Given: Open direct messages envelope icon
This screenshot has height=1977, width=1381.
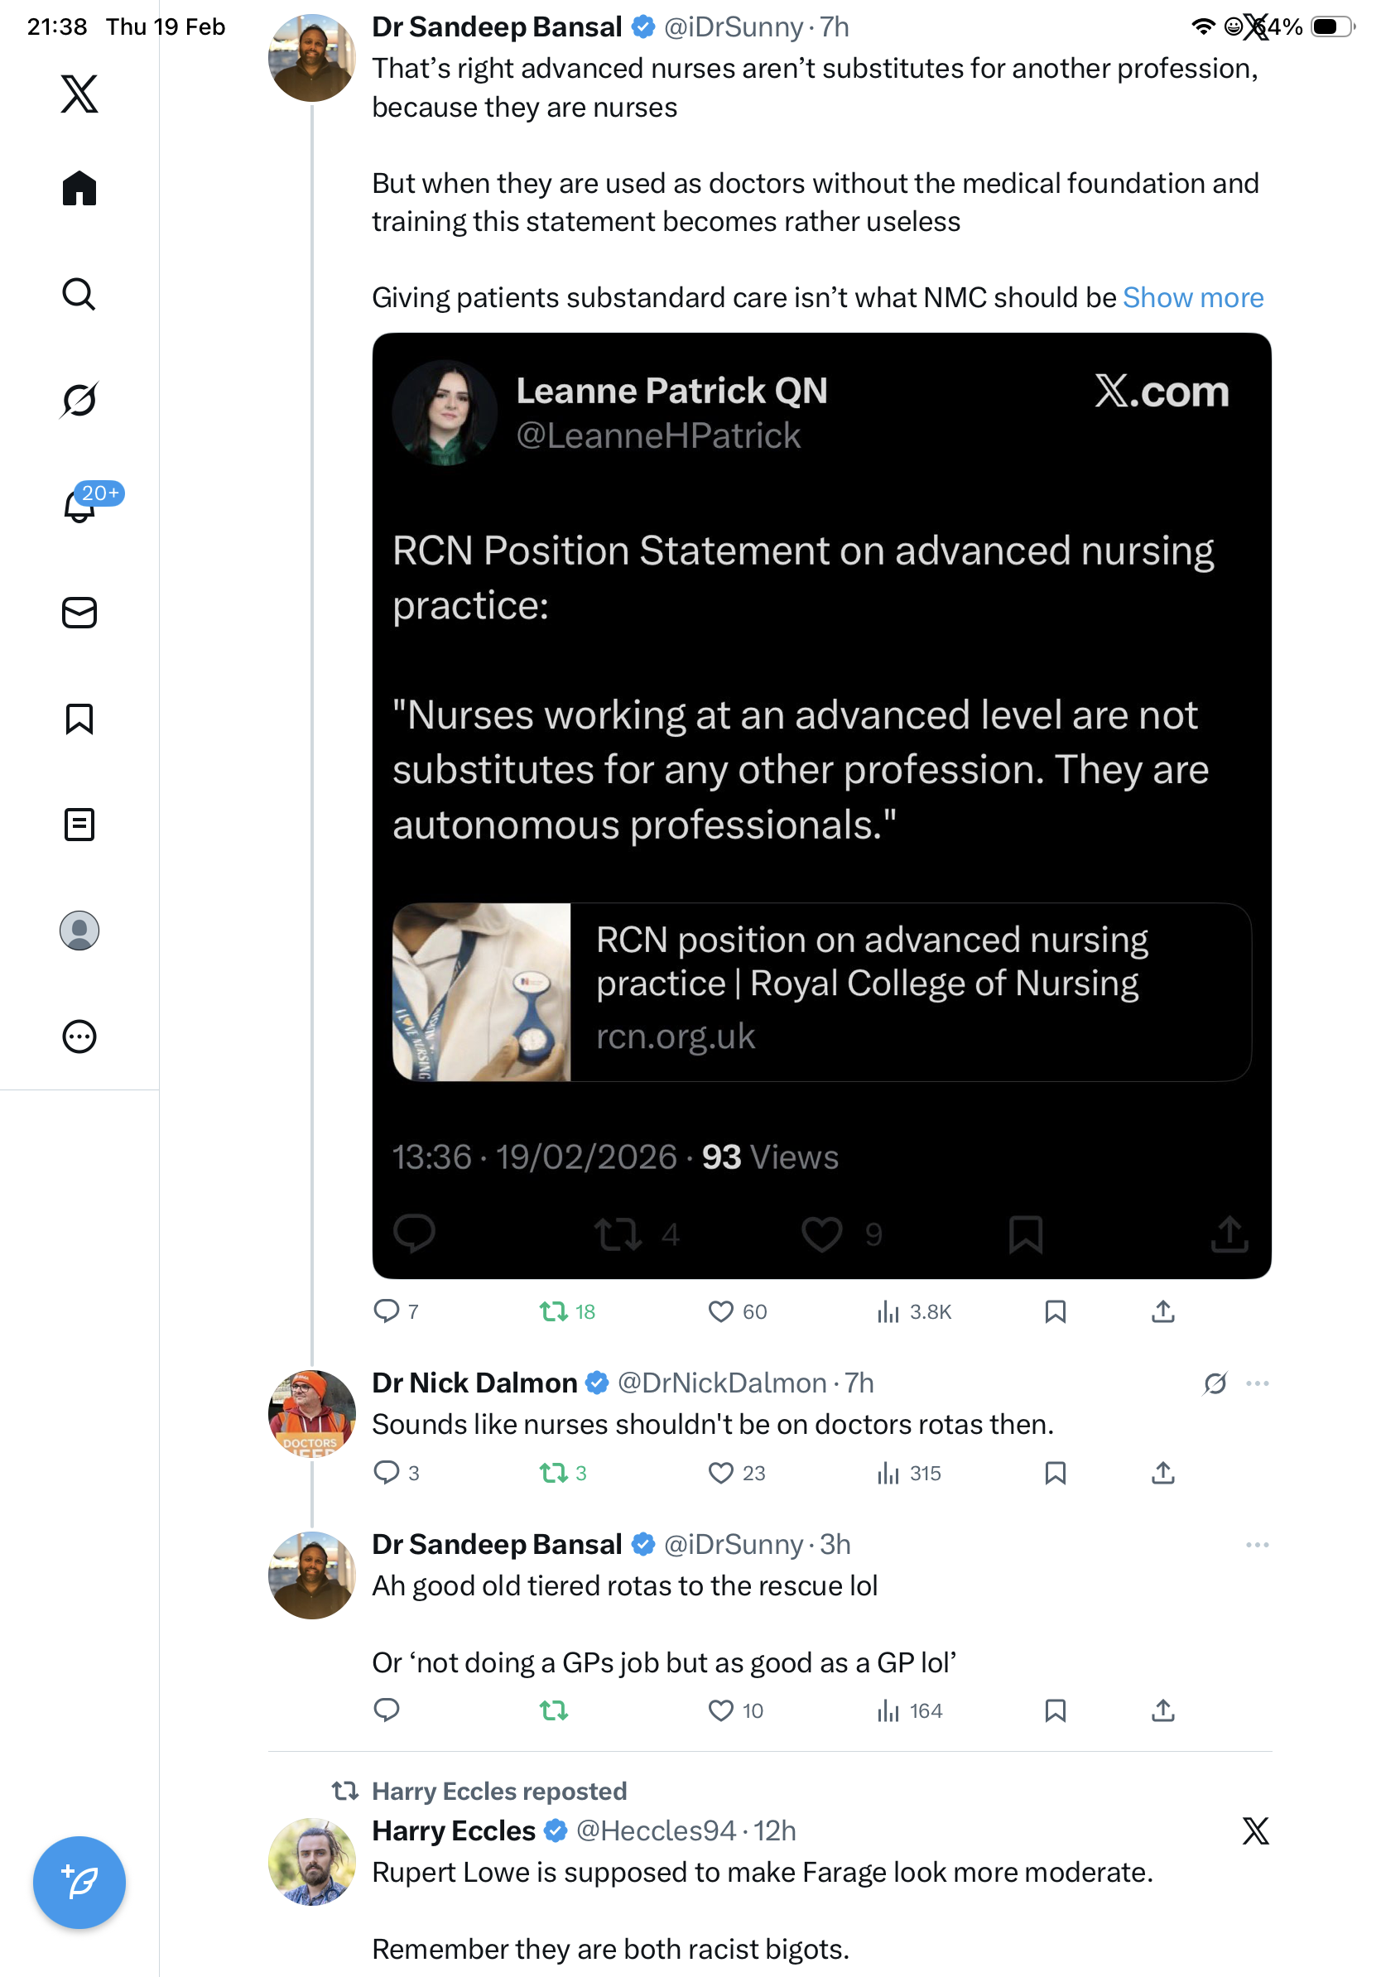Looking at the screenshot, I should 79,612.
